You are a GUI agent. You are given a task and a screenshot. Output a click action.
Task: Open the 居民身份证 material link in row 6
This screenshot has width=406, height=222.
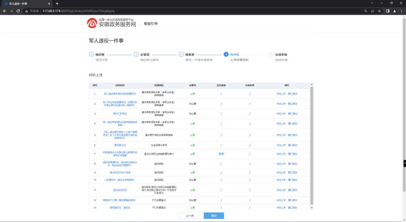[120, 145]
